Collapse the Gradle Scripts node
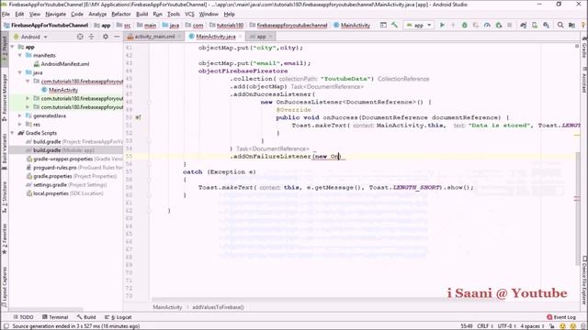588x330 pixels. (x=13, y=133)
